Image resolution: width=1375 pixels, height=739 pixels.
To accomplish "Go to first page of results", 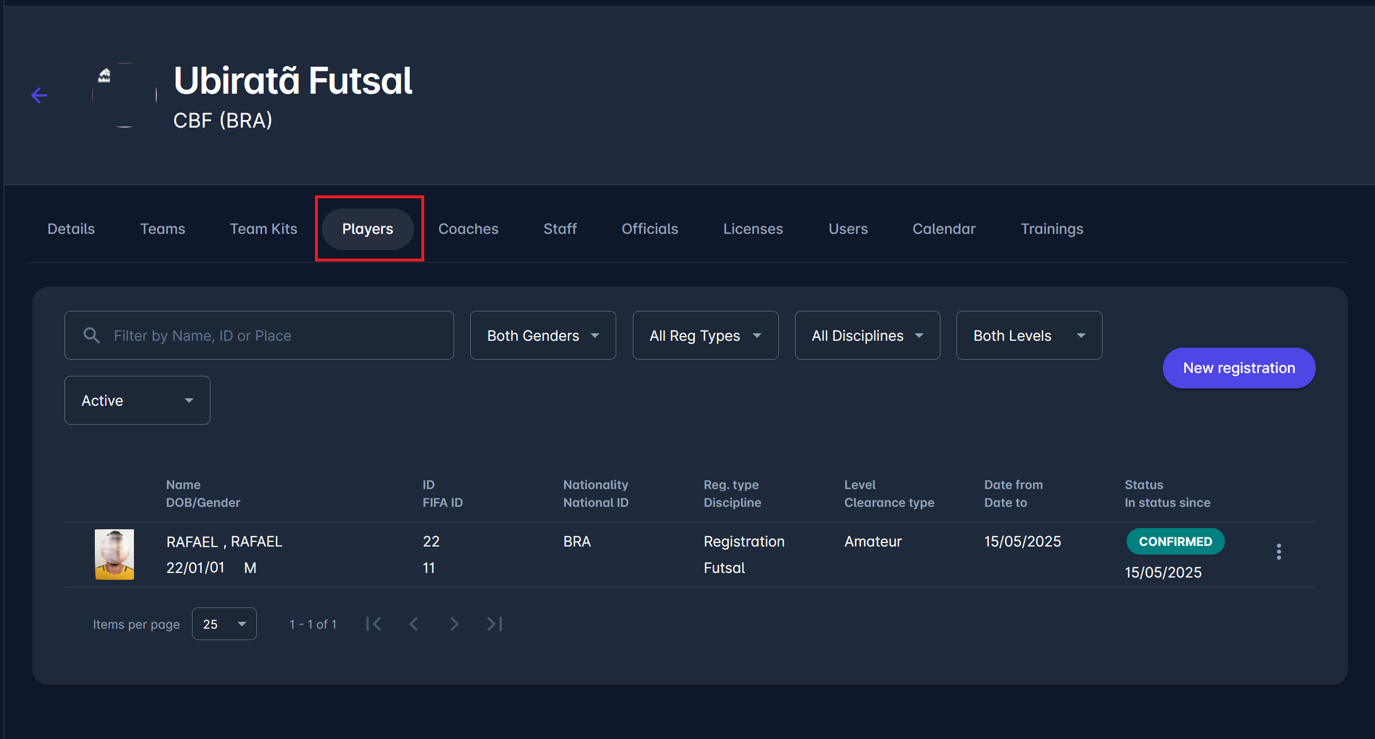I will 374,624.
